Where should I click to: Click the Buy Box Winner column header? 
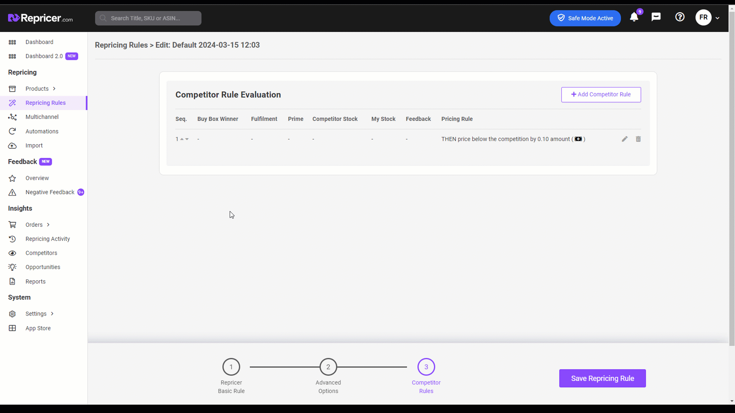[218, 119]
